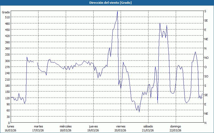Screen dimensions: 214x133
Task: Select the 'SO' compass label on right axis
Action: (206, 76)
